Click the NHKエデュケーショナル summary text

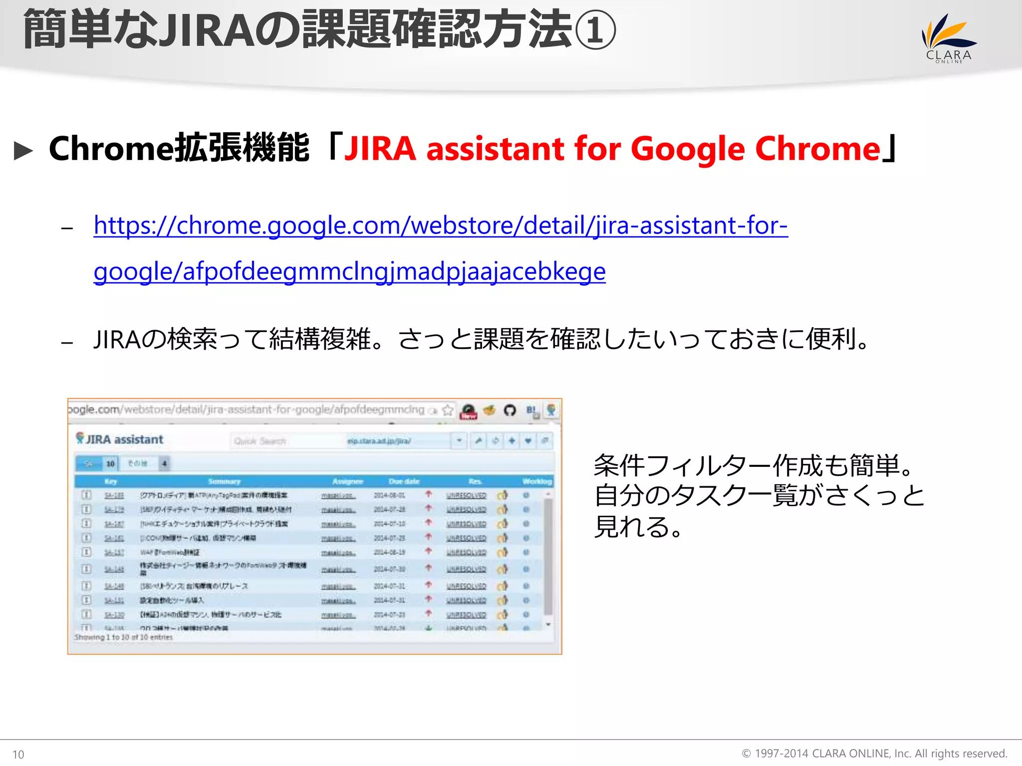pyautogui.click(x=214, y=524)
